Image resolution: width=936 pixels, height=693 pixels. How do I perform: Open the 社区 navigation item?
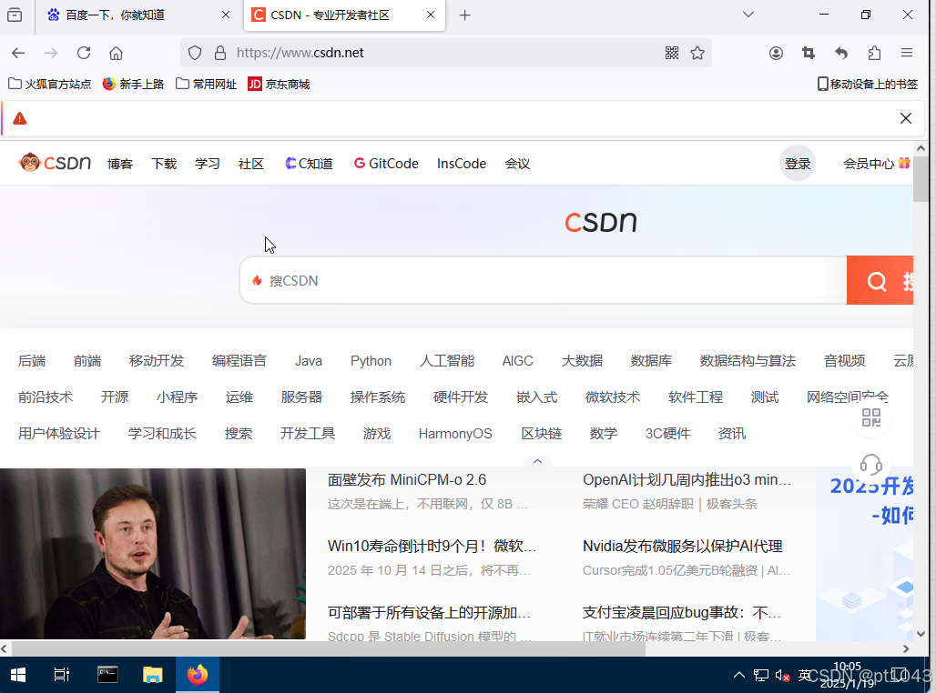[x=250, y=164]
